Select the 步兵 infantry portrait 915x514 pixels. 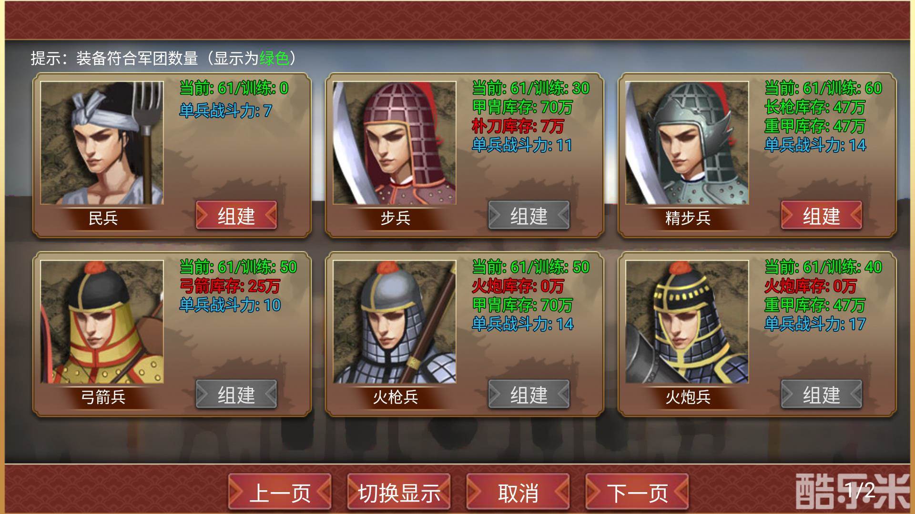coord(395,143)
